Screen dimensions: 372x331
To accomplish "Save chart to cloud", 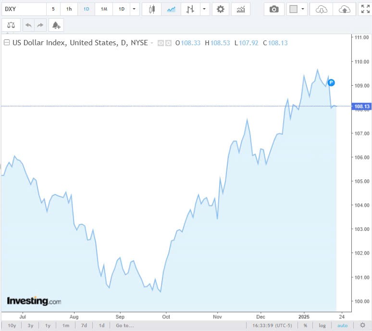I will coord(344,9).
